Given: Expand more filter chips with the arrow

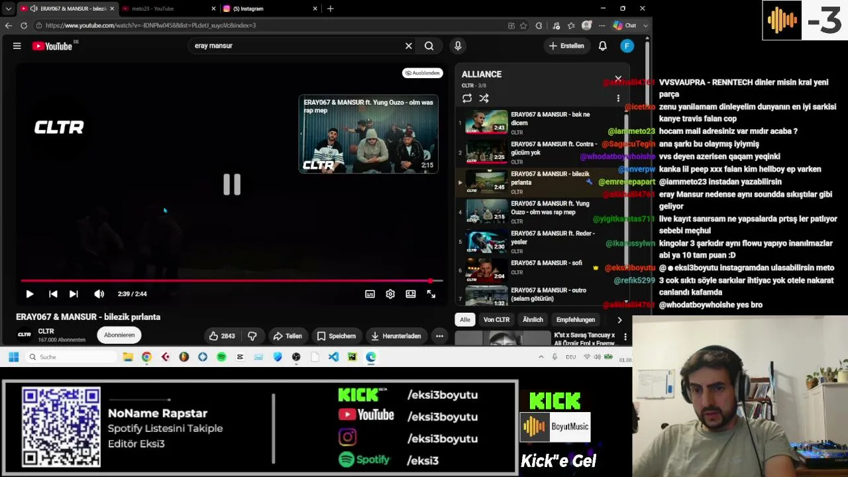Looking at the screenshot, I should coord(619,320).
